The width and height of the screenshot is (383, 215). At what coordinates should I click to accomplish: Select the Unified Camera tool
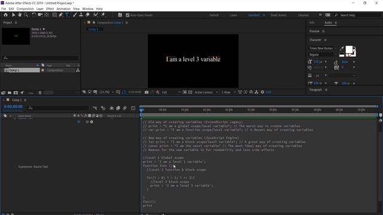tap(40, 15)
